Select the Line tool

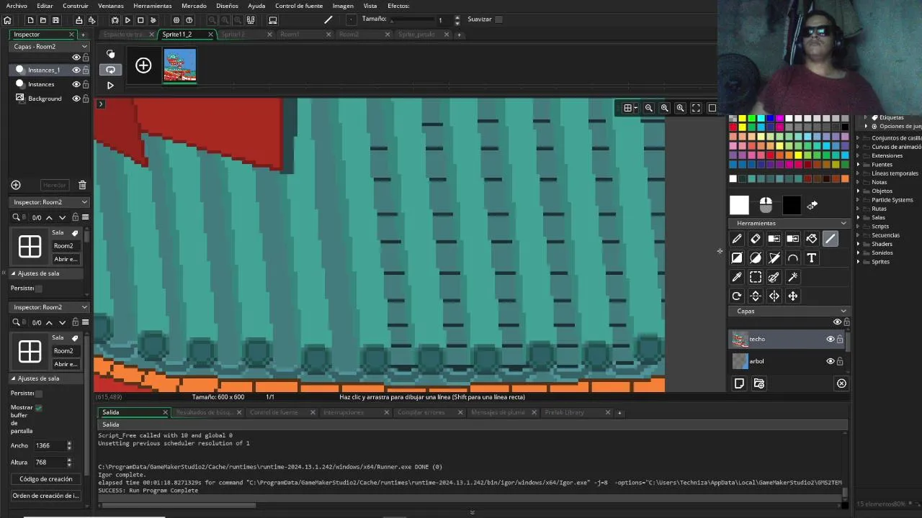pyautogui.click(x=831, y=239)
